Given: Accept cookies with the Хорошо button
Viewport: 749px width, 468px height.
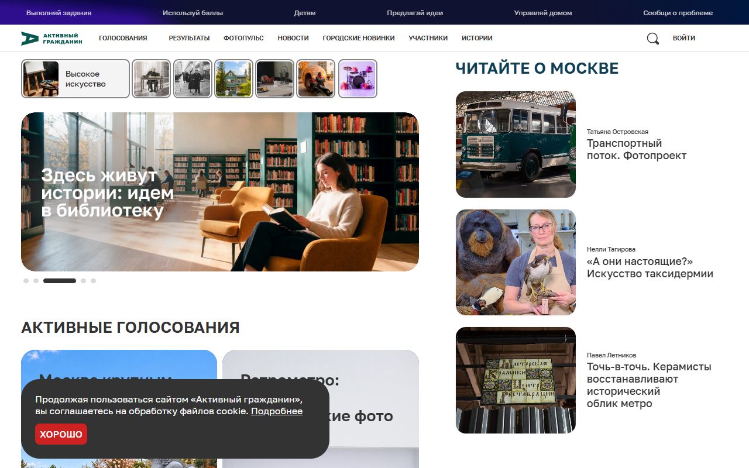Looking at the screenshot, I should [61, 434].
